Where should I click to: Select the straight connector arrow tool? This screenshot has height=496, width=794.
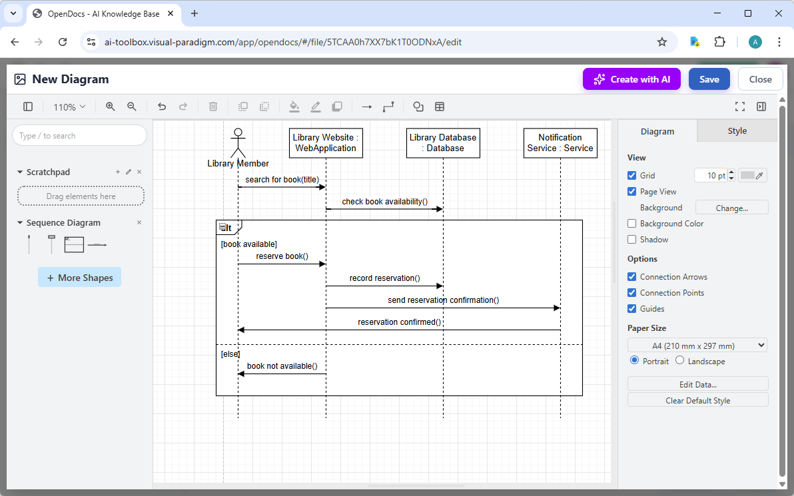pyautogui.click(x=366, y=107)
